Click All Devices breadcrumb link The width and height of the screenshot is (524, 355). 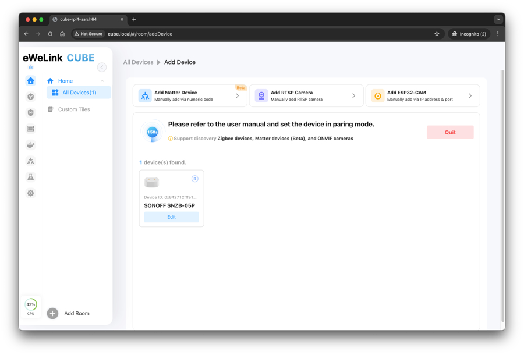pyautogui.click(x=138, y=62)
